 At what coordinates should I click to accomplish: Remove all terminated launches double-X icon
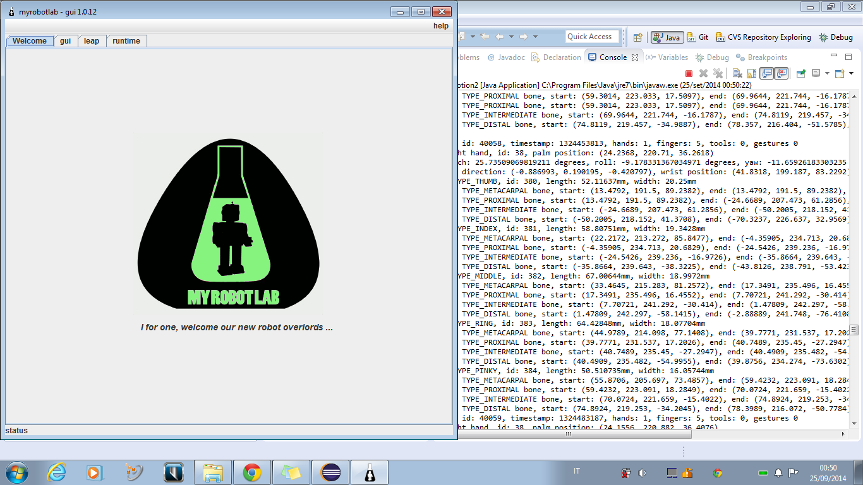click(x=718, y=73)
